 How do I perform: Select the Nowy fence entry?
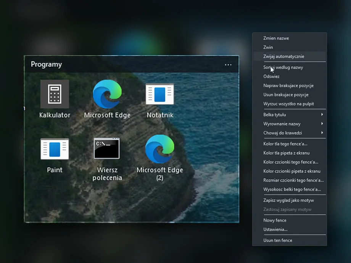point(290,220)
